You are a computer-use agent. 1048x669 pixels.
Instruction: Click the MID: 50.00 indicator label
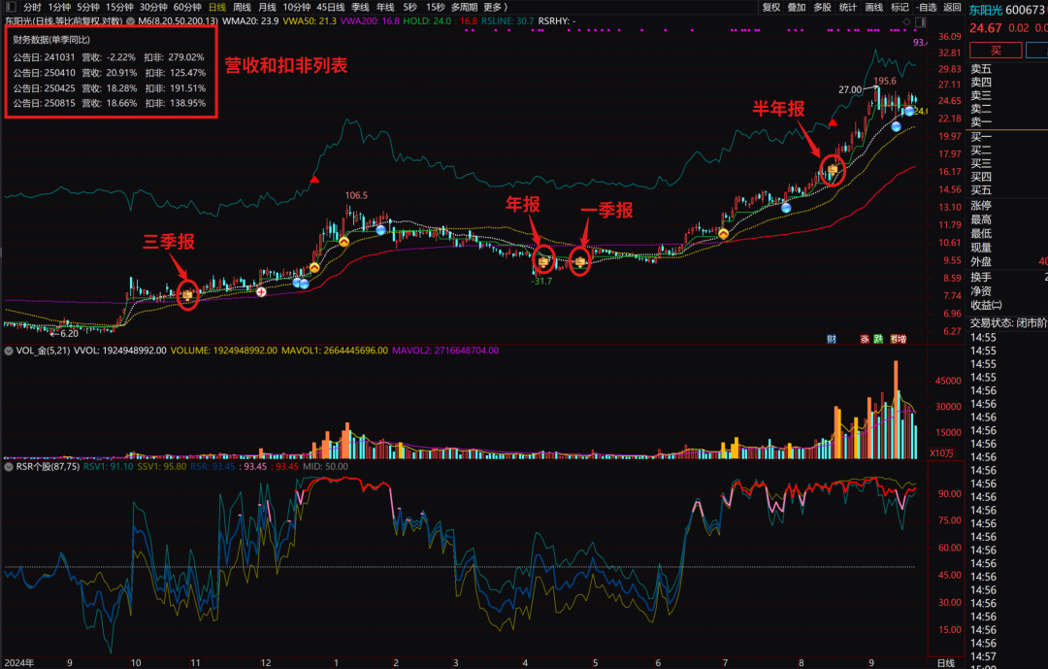(x=325, y=466)
